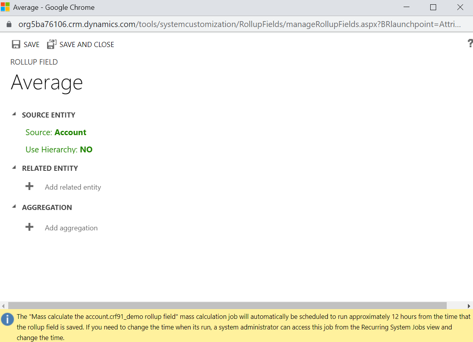Click the horizontal scrollbar thumb
The width and height of the screenshot is (473, 342).
(227, 306)
